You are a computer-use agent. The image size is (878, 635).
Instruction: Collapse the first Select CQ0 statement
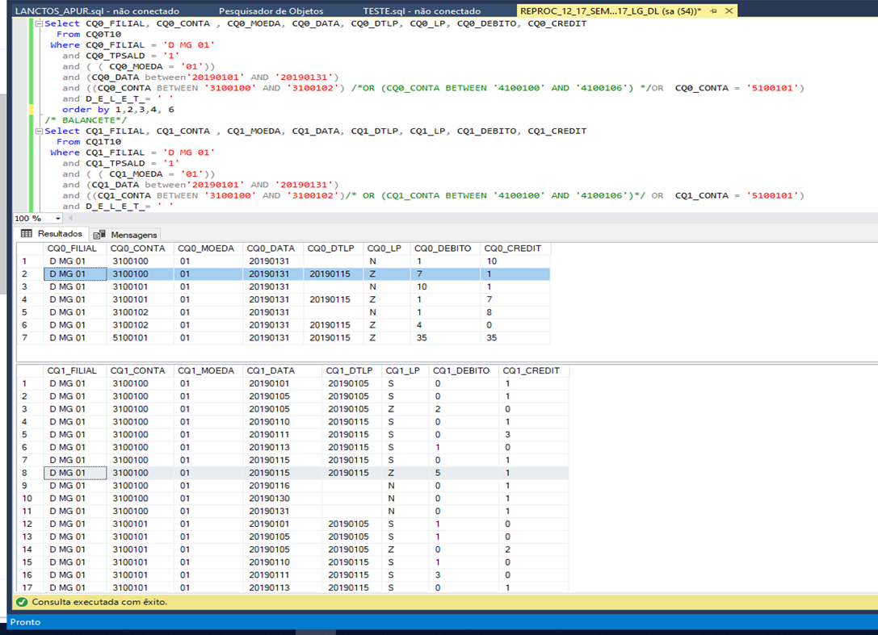click(39, 23)
